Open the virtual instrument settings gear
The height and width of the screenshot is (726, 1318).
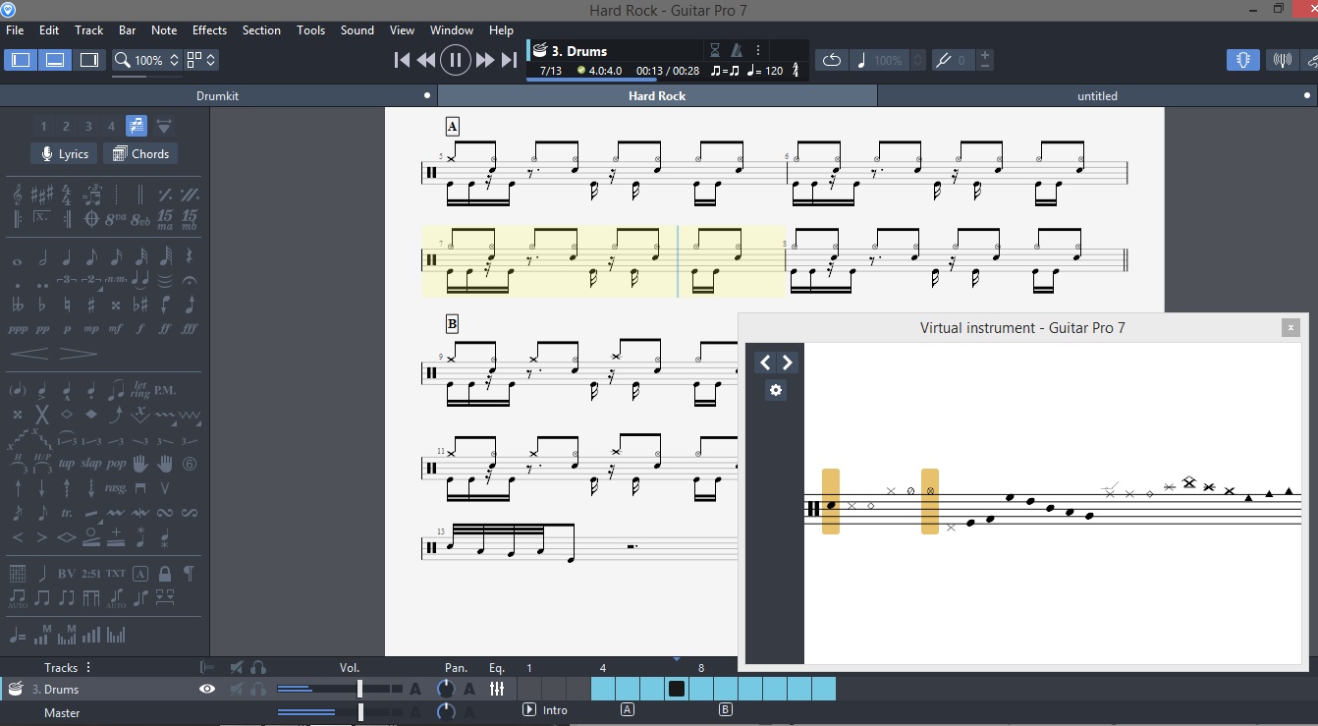776,390
